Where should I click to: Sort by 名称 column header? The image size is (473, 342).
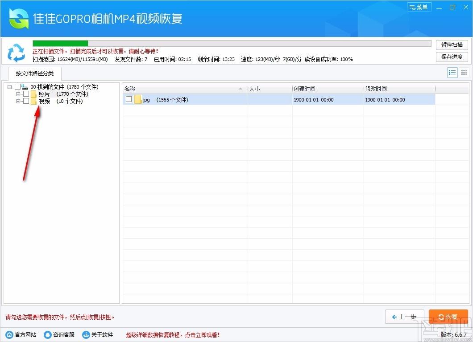pos(185,89)
